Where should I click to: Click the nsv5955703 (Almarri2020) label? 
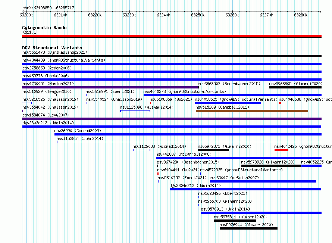click(225, 201)
